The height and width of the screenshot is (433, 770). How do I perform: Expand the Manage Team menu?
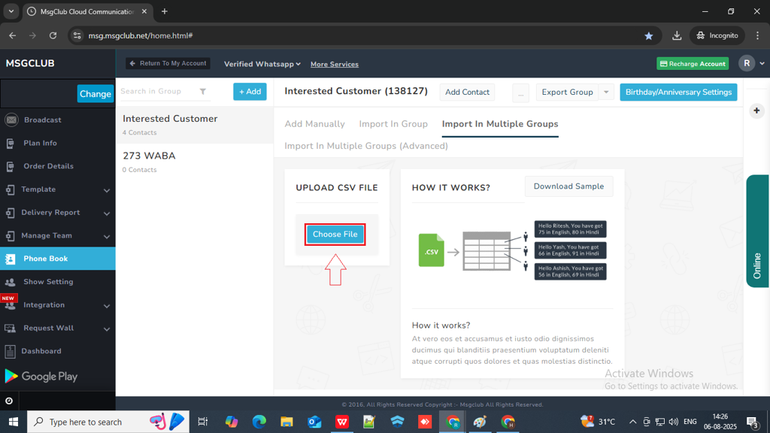click(x=57, y=235)
